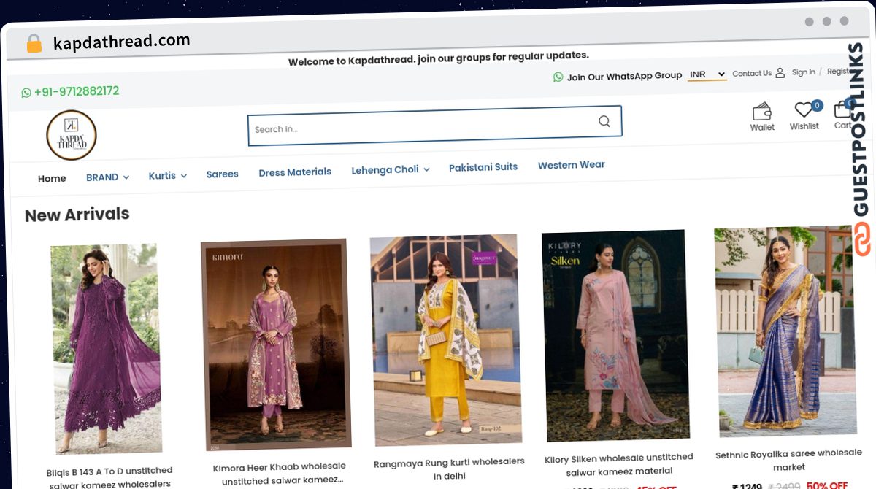The height and width of the screenshot is (489, 876).
Task: Open the INR currency dropdown
Action: [707, 74]
